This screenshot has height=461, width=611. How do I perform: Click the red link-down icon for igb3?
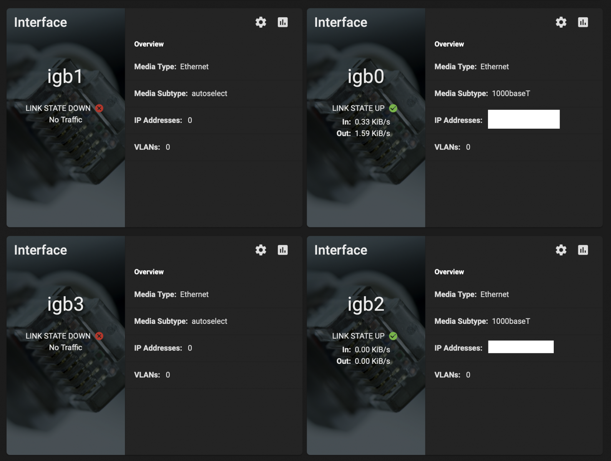[x=100, y=336]
